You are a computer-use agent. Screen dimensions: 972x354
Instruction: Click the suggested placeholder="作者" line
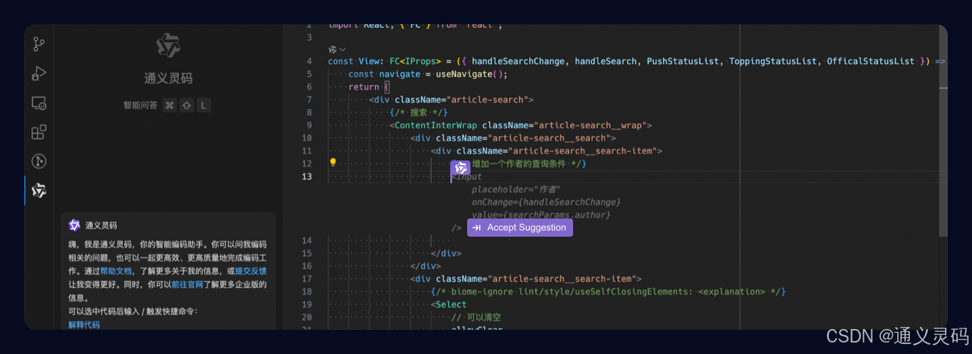[516, 189]
